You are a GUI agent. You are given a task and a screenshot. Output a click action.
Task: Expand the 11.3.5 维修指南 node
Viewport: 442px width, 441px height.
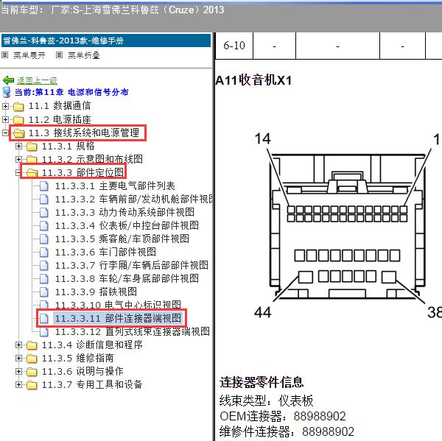[x=18, y=358]
